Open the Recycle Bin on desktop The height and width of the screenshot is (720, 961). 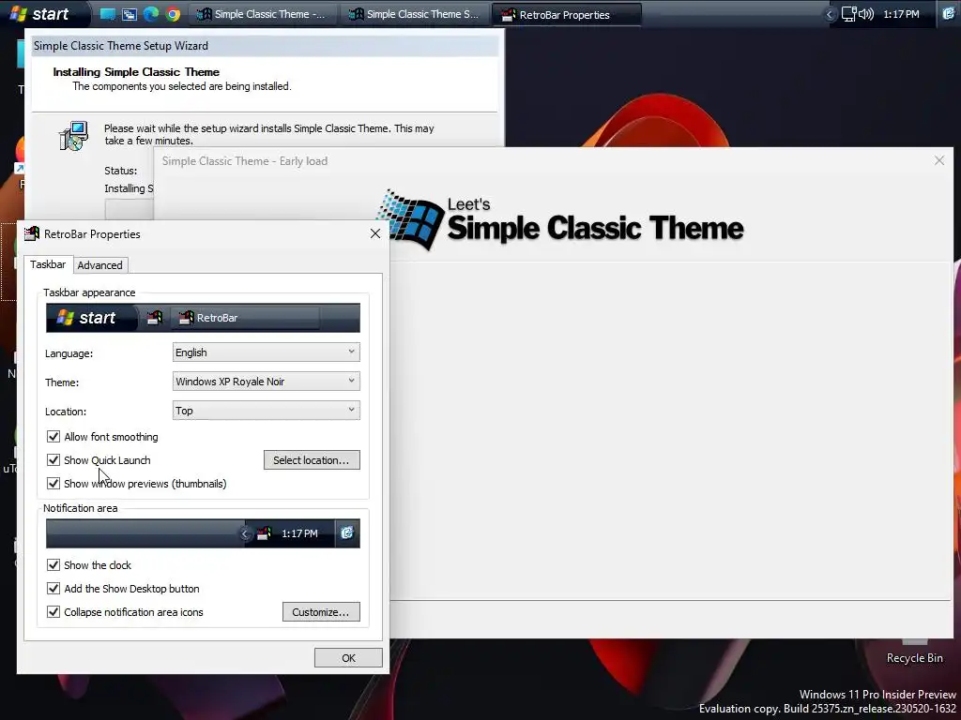tap(914, 652)
